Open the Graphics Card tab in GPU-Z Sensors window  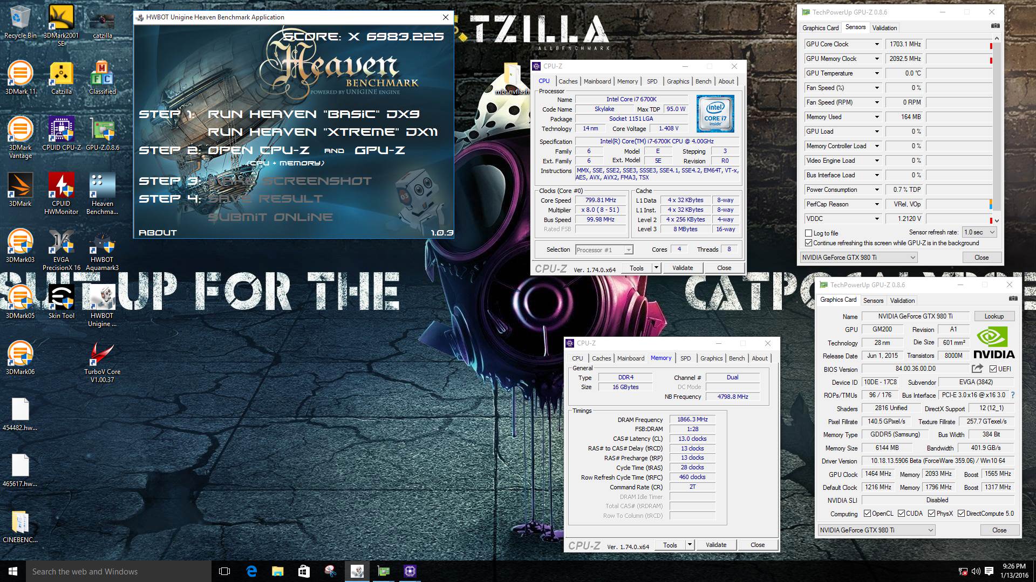[x=820, y=28]
